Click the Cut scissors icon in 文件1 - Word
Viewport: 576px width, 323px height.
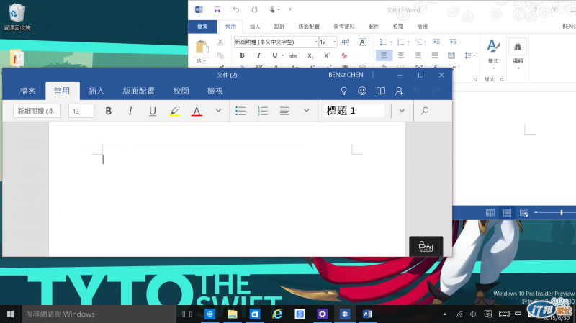(220, 42)
